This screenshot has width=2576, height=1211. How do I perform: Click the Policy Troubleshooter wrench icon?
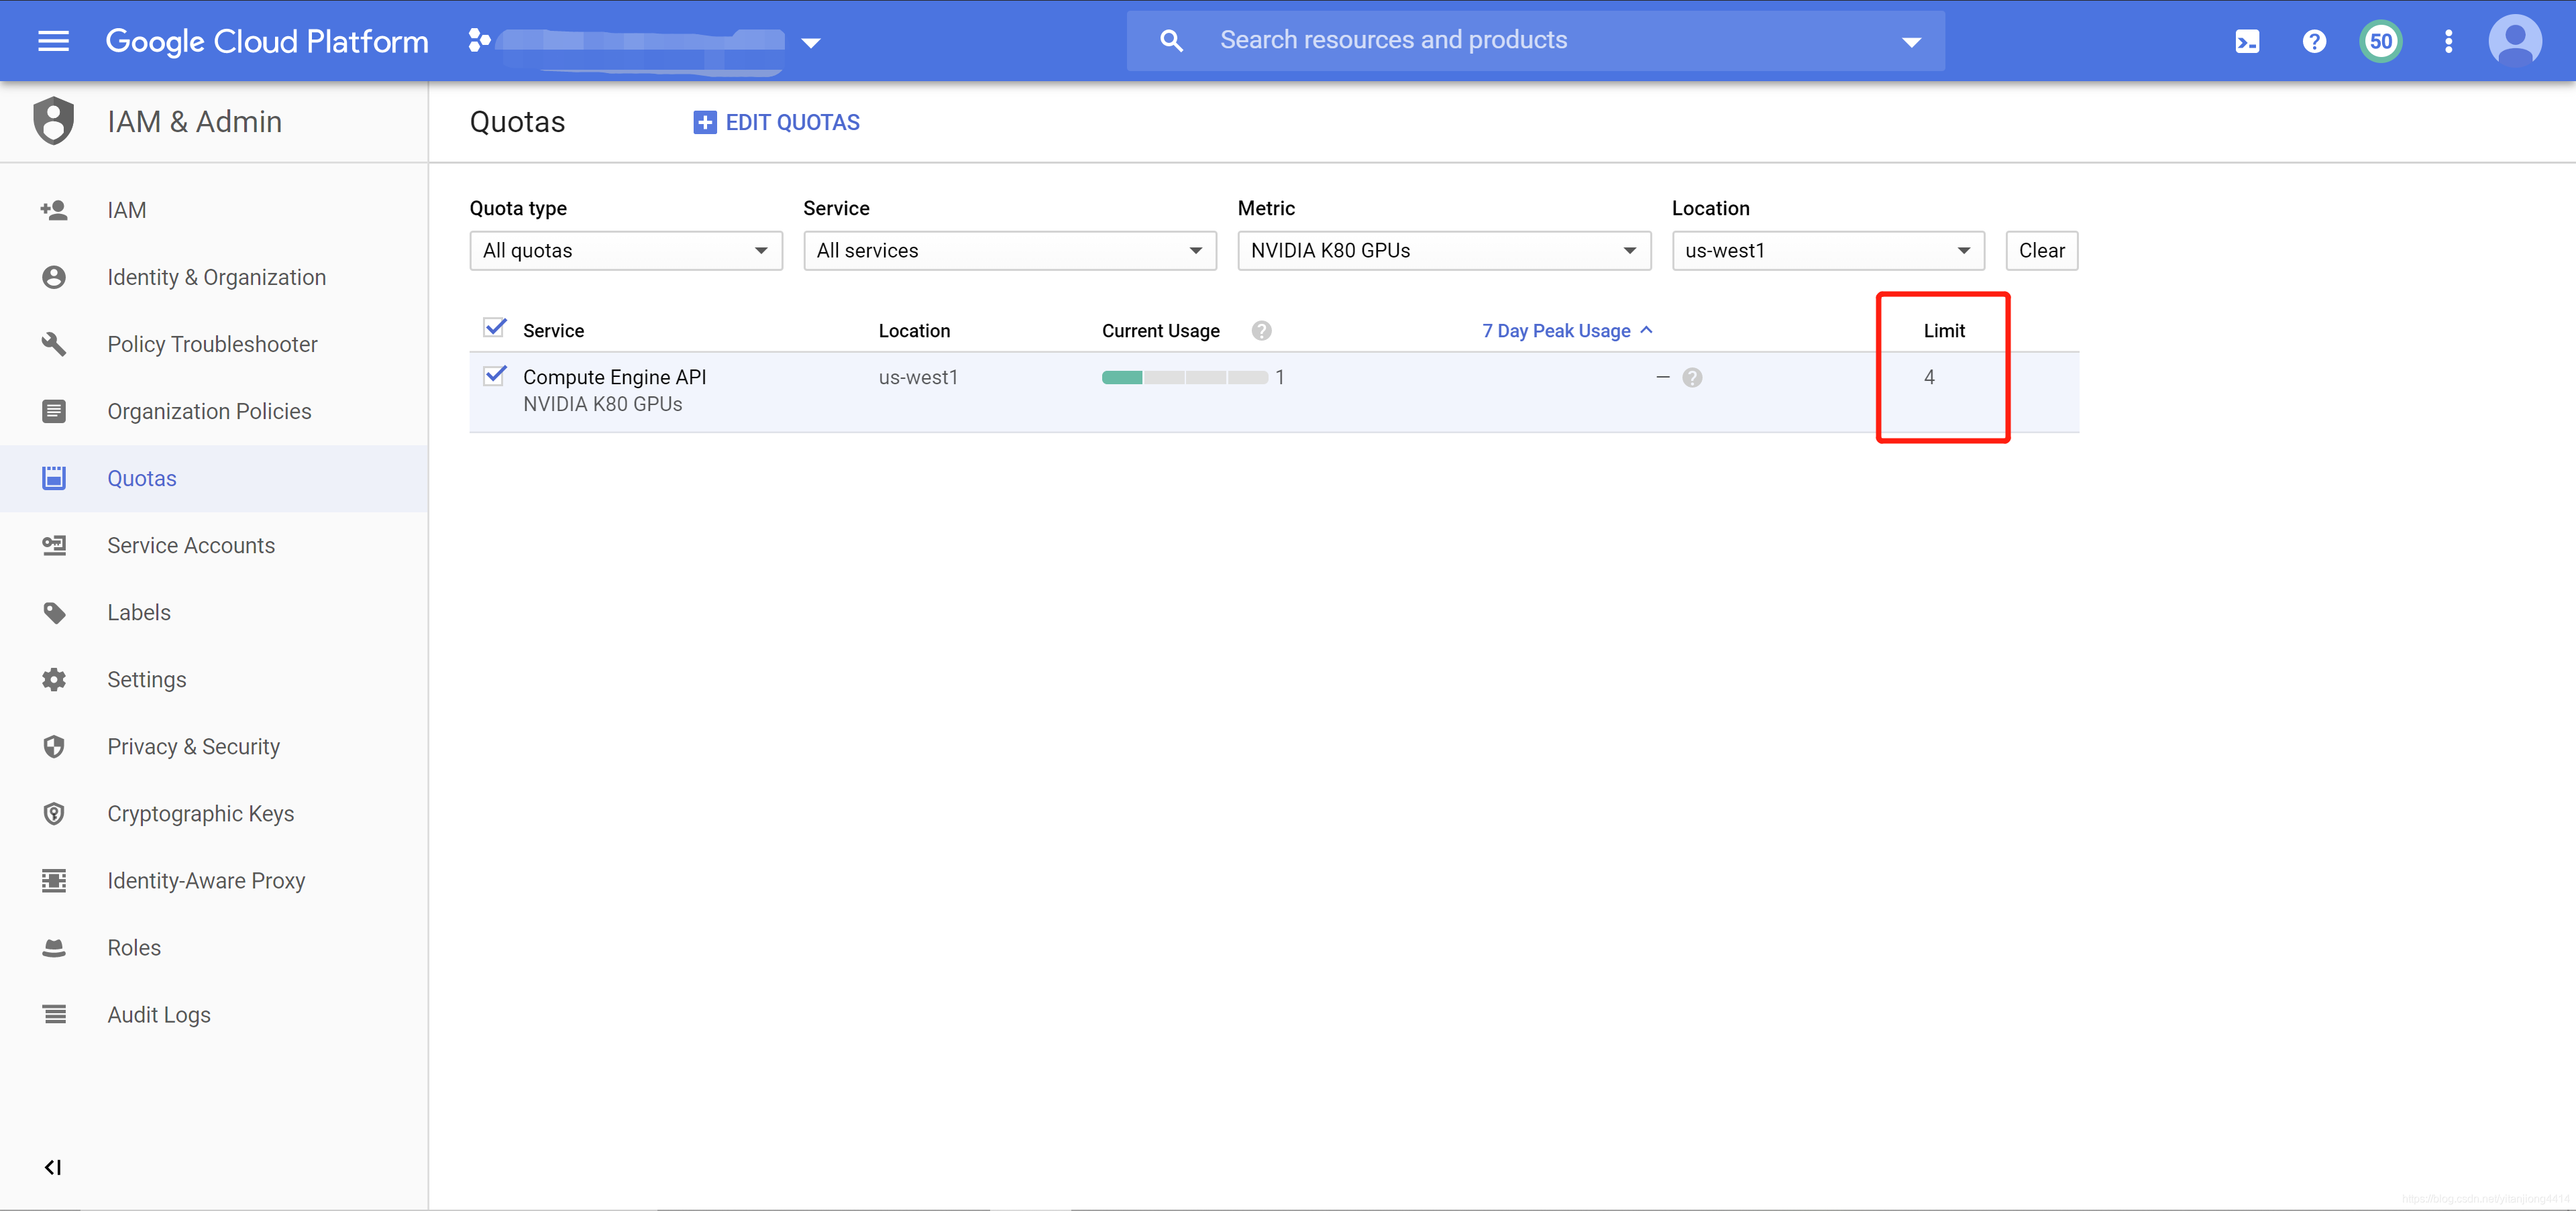pyautogui.click(x=54, y=344)
